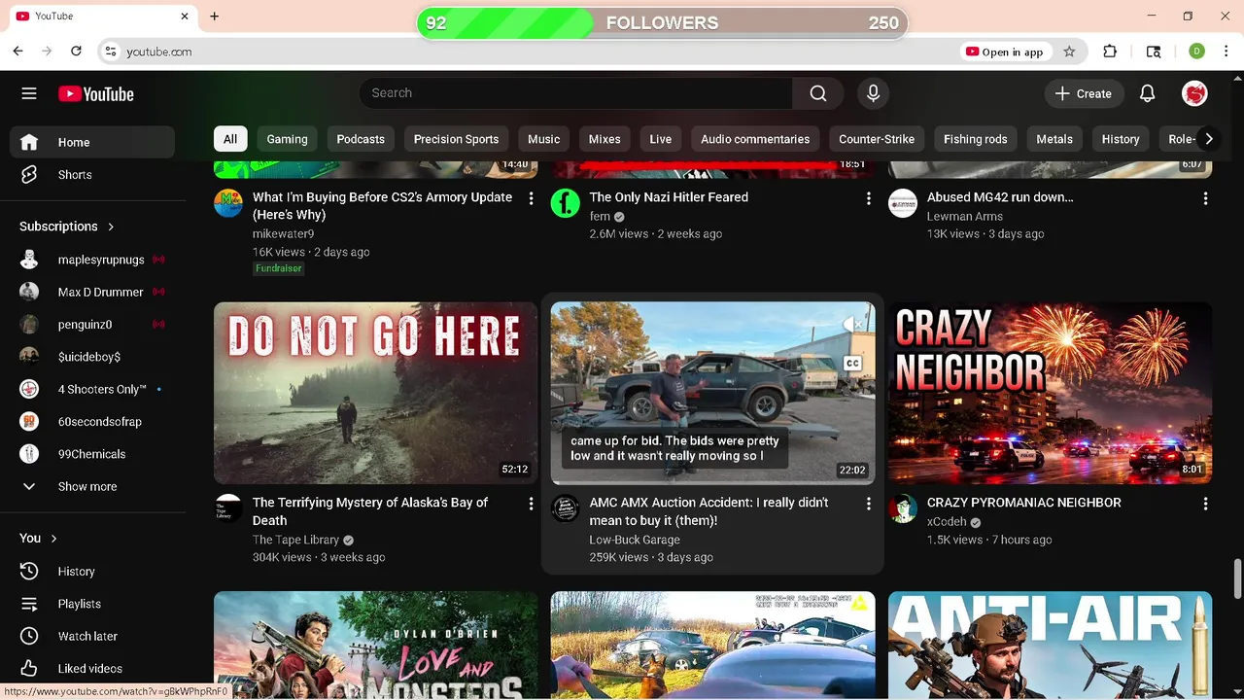The image size is (1244, 700).
Task: Click the YouTube logo
Action: 96,94
